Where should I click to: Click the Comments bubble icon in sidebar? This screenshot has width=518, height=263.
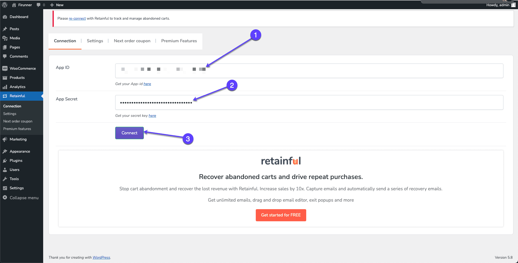(x=5, y=56)
